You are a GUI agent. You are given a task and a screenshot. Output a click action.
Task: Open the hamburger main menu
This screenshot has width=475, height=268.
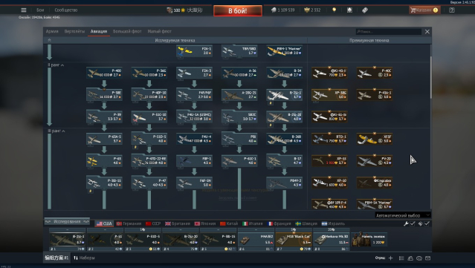click(x=23, y=10)
